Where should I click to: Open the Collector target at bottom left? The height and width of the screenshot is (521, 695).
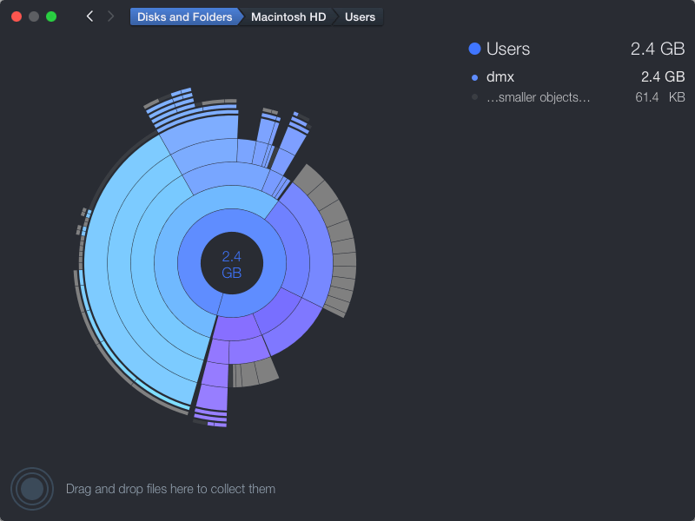click(x=32, y=488)
